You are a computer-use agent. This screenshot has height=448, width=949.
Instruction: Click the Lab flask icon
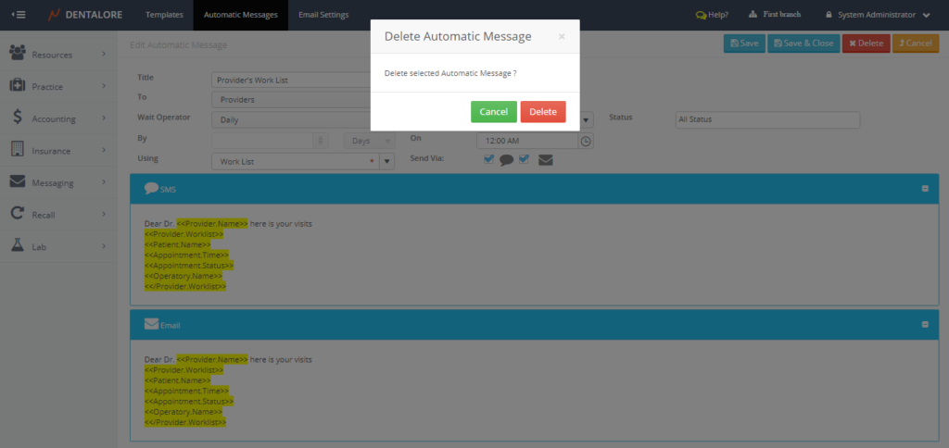click(x=18, y=246)
